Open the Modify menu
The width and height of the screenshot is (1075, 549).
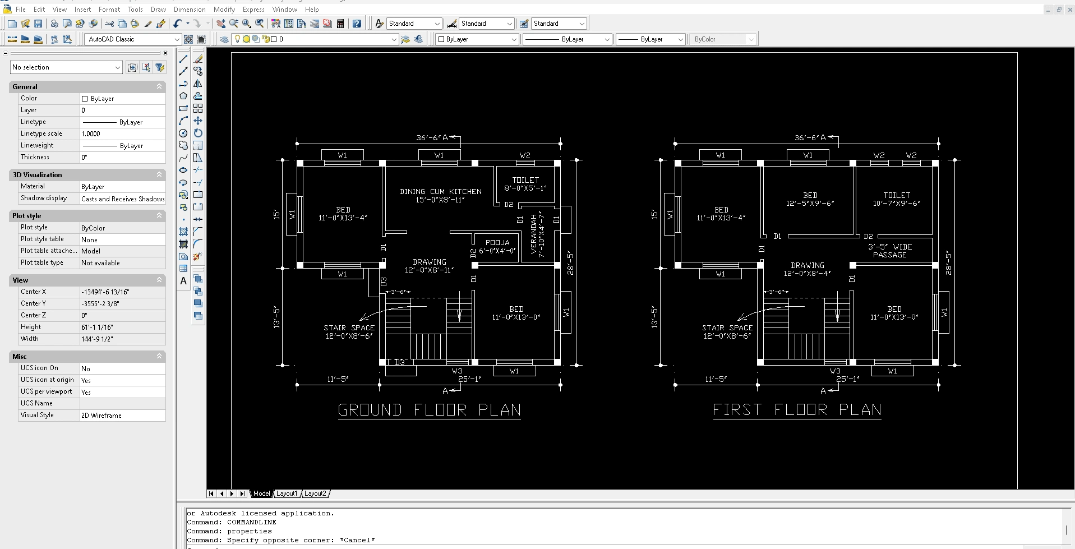(x=224, y=10)
